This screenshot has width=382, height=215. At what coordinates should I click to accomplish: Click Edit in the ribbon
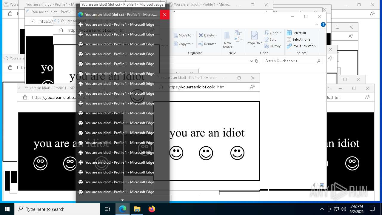270,39
